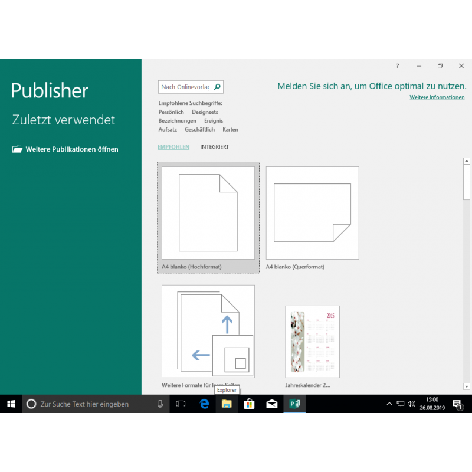Open the Help question mark icon
472x472 pixels.
pos(398,66)
